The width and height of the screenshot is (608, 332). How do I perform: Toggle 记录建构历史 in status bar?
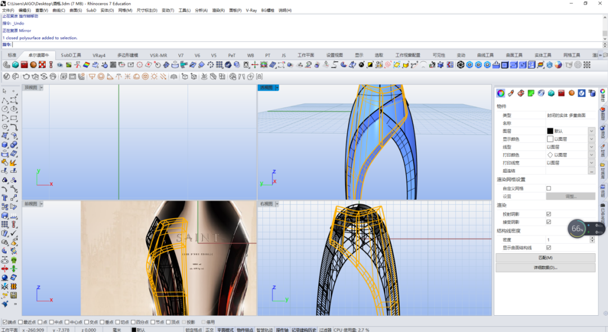[304, 330]
